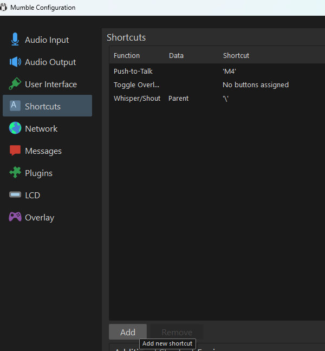Click the Shortcut column header
The image size is (325, 351).
(236, 55)
